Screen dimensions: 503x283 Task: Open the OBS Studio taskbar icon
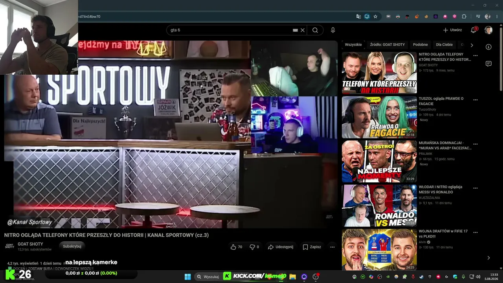[316, 277]
